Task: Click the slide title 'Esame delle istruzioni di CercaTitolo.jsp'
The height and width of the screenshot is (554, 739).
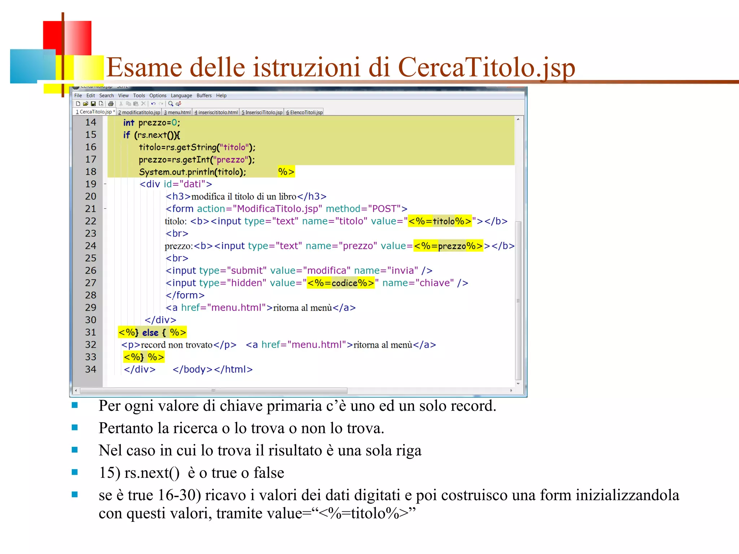Action: coord(341,67)
